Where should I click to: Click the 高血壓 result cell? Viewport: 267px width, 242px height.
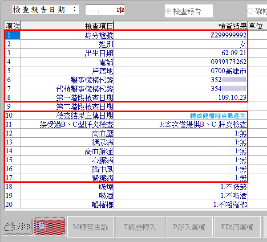coord(181,133)
